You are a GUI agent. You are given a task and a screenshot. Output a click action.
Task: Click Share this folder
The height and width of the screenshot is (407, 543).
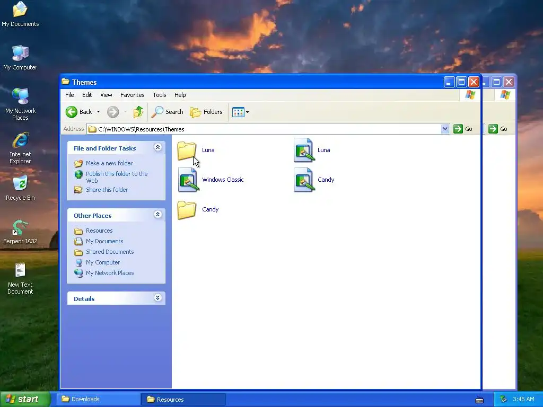tap(101, 190)
